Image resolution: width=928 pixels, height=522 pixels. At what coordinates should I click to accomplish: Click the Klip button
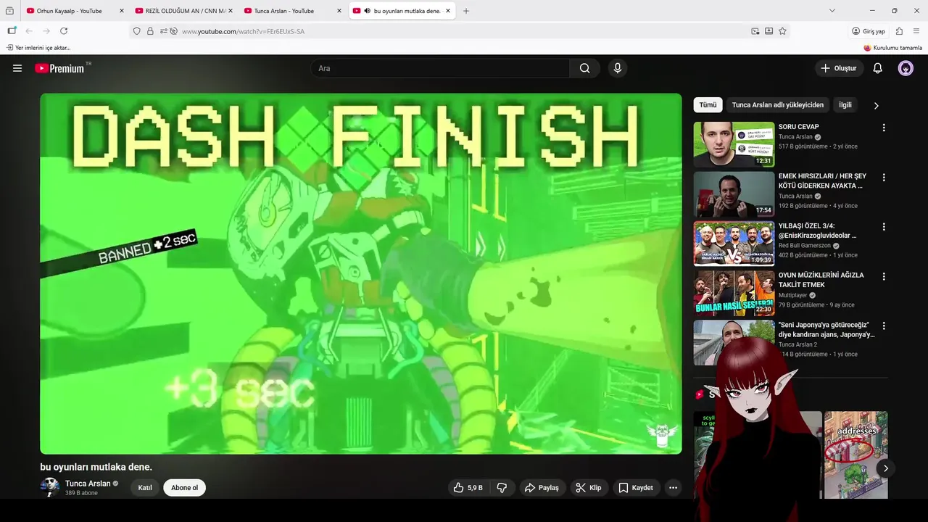[588, 488]
